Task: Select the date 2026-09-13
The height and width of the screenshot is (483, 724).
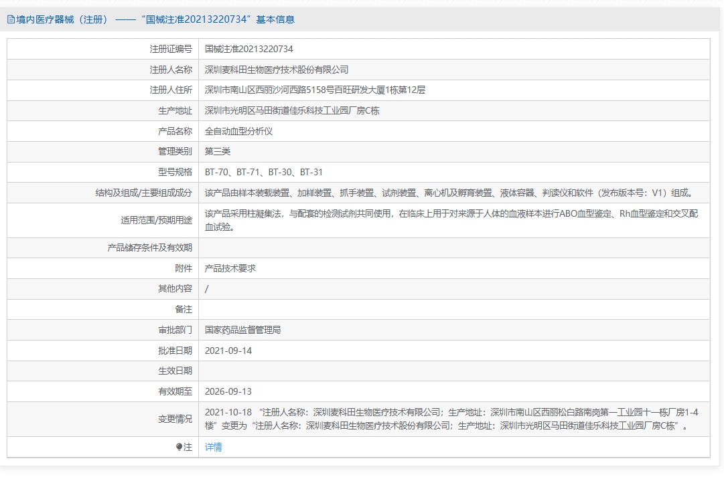Action: pos(228,391)
